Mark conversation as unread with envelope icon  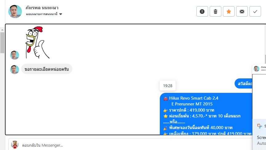pyautogui.click(x=242, y=11)
